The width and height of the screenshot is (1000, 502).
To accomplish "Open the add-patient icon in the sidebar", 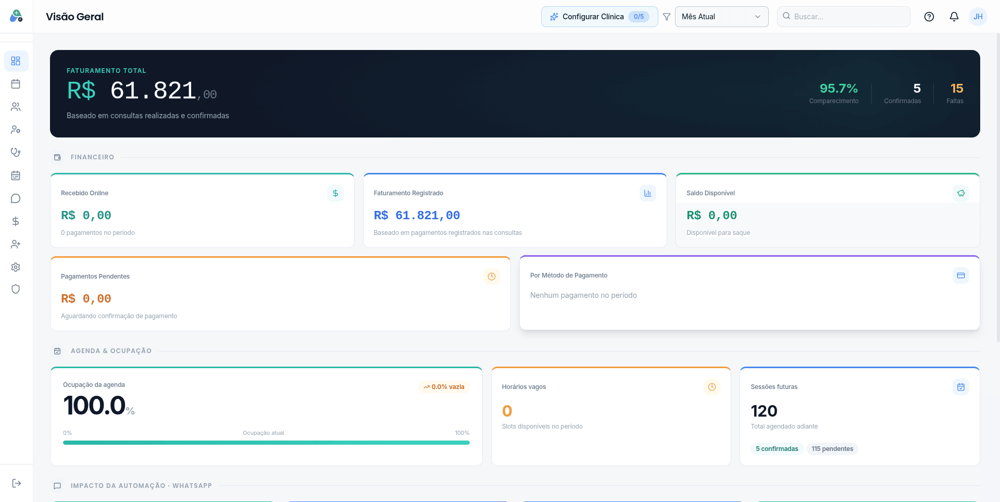I will click(x=16, y=244).
